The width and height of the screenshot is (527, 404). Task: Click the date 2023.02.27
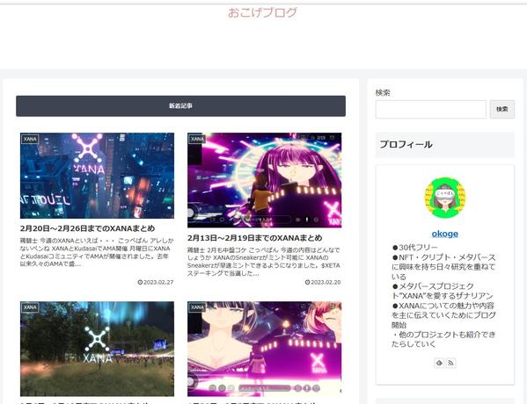[x=158, y=282]
